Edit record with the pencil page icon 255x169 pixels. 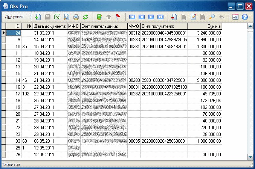click(193, 17)
